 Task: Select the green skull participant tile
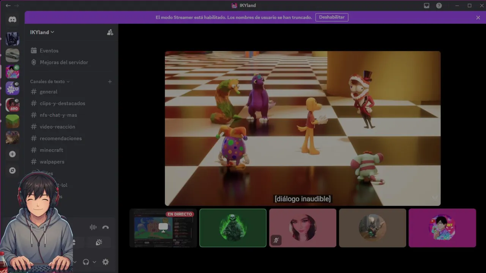click(233, 228)
